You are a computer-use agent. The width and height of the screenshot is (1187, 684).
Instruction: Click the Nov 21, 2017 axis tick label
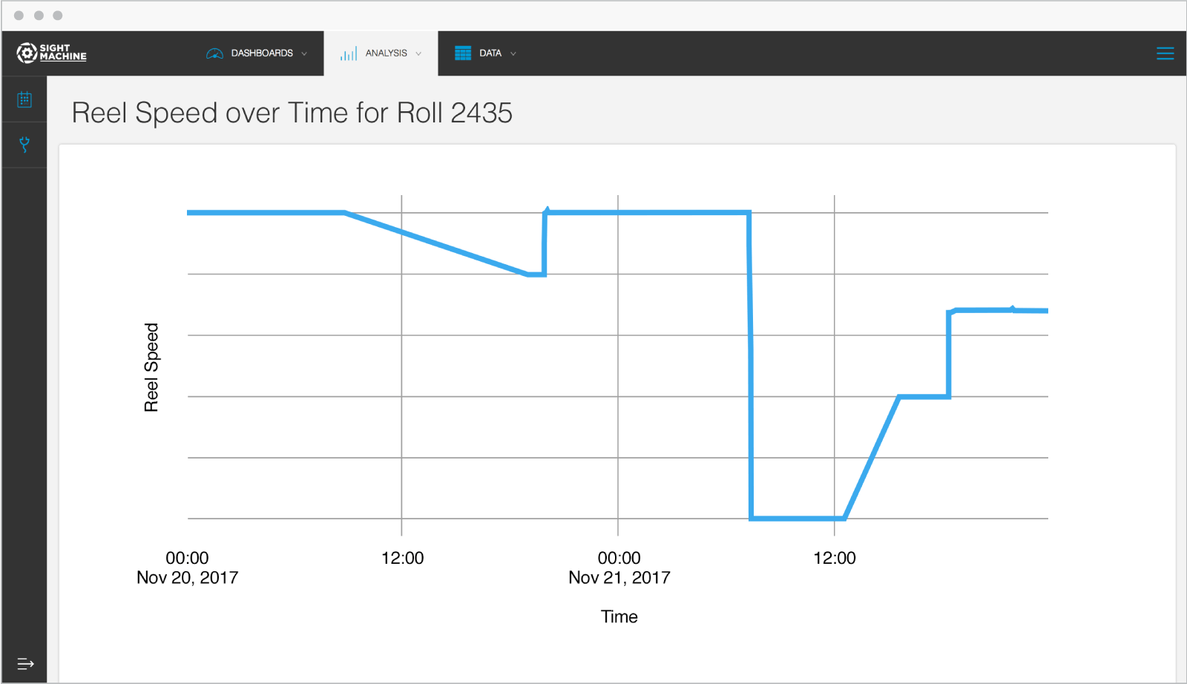(x=619, y=577)
